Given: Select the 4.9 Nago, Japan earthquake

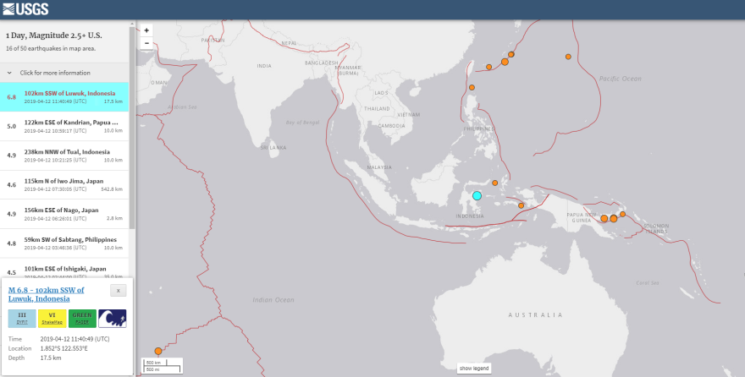Looking at the screenshot, I should coord(66,214).
